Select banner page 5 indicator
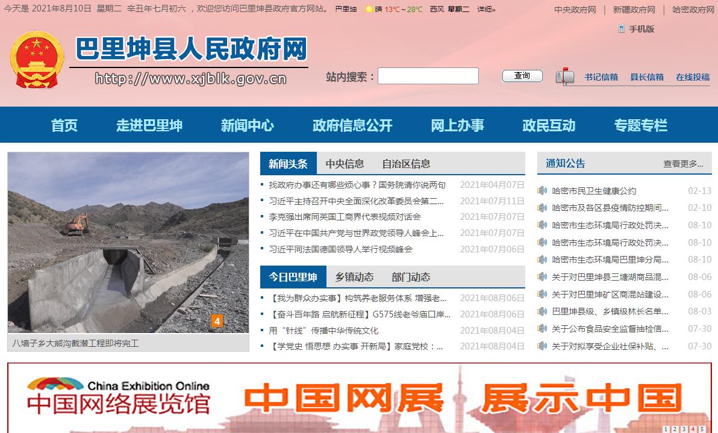718x433 pixels. [702, 429]
